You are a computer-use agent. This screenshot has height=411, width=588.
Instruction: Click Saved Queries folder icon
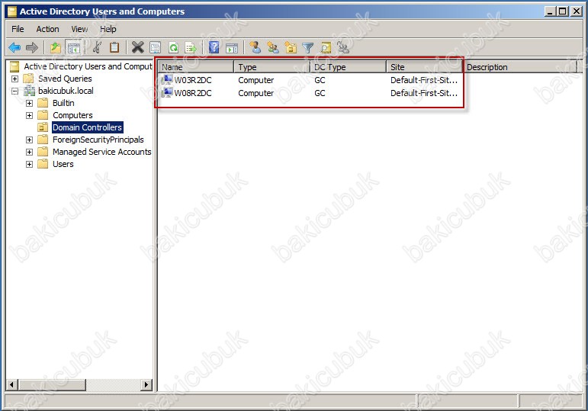[x=28, y=79]
